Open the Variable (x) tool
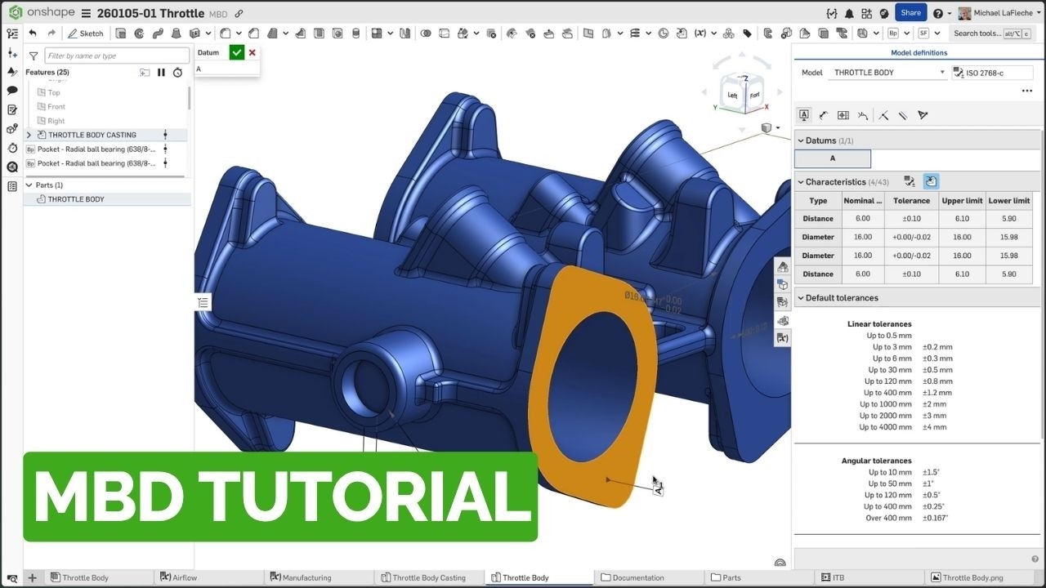1046x588 pixels. coord(700,33)
